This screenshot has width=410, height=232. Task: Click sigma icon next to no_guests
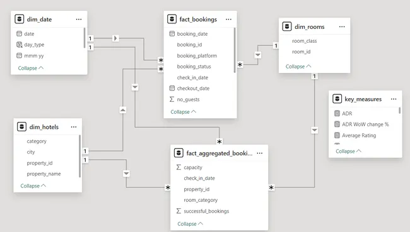click(x=172, y=99)
